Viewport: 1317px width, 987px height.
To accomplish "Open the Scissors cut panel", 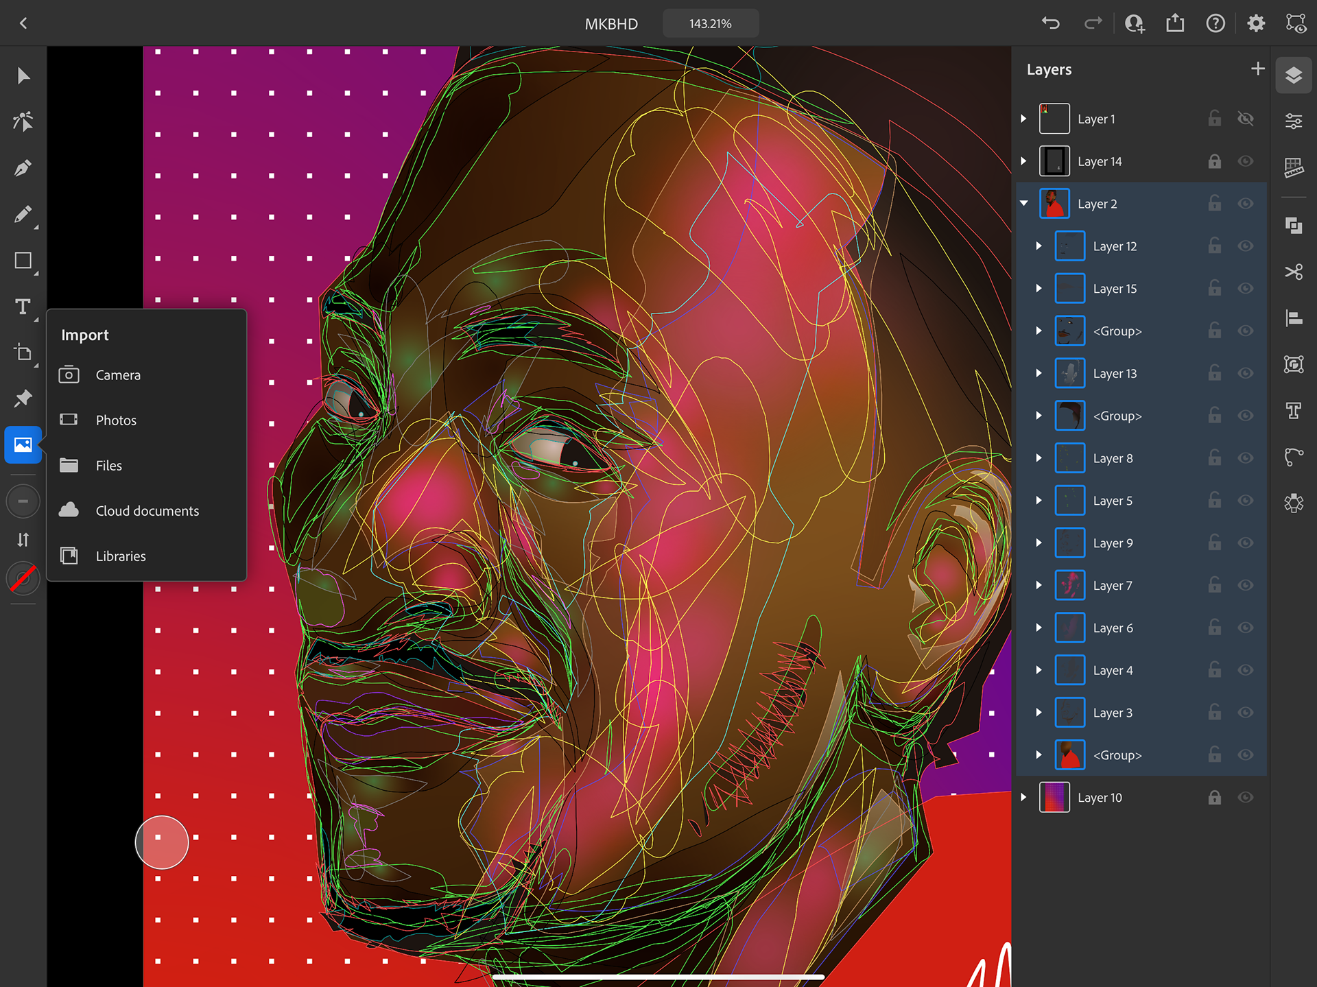I will (x=1294, y=272).
